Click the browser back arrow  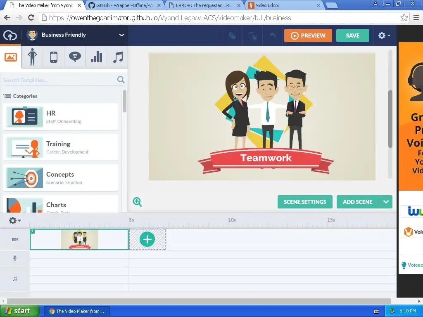click(7, 18)
